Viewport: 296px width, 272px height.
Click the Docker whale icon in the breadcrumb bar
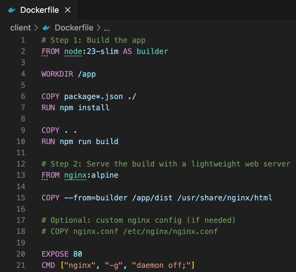(x=46, y=28)
